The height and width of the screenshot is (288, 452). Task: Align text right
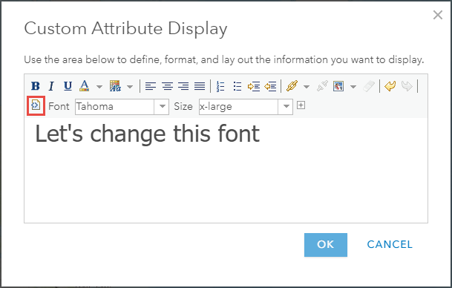(183, 86)
